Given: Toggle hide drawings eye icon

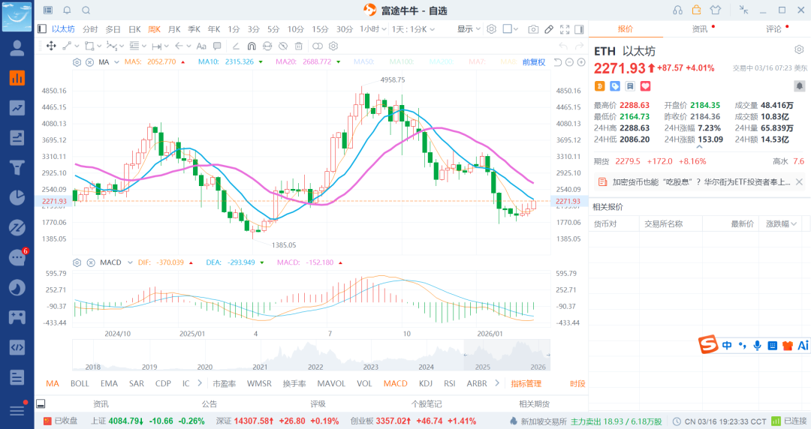Looking at the screenshot, I should [283, 46].
